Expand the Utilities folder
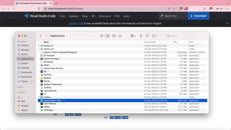This screenshot has height=130, width=231. 39,97
